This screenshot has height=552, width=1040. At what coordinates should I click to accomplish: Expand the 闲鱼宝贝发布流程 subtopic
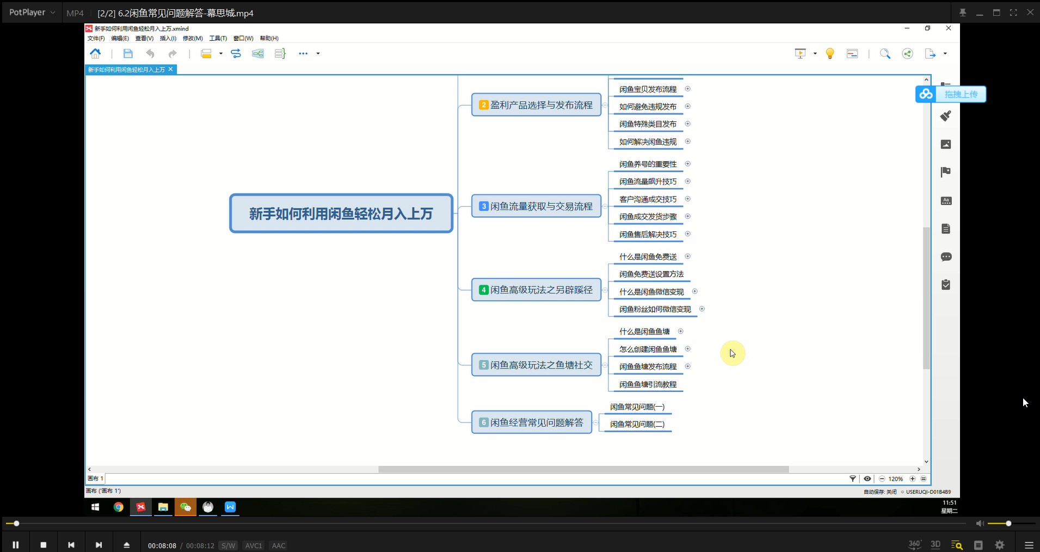coord(687,89)
